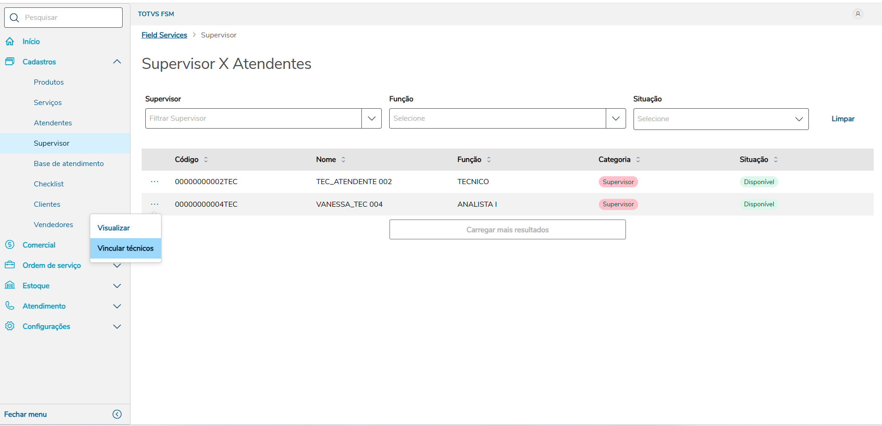This screenshot has height=426, width=882.
Task: Click the Início home icon
Action: 10,42
